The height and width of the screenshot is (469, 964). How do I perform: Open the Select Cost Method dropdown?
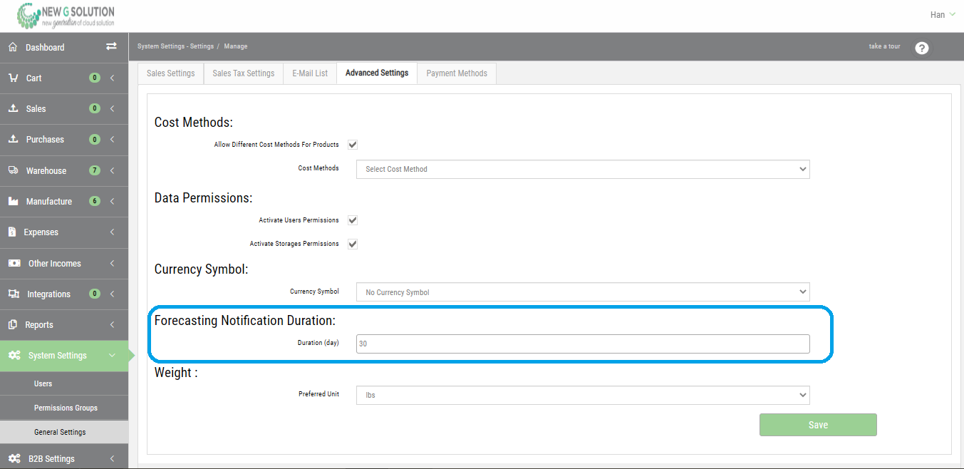click(x=583, y=170)
